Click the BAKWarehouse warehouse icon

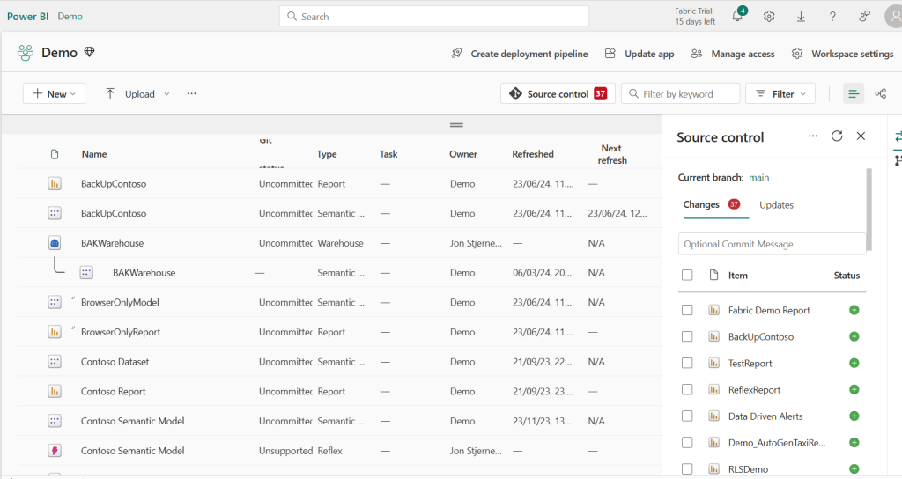55,243
